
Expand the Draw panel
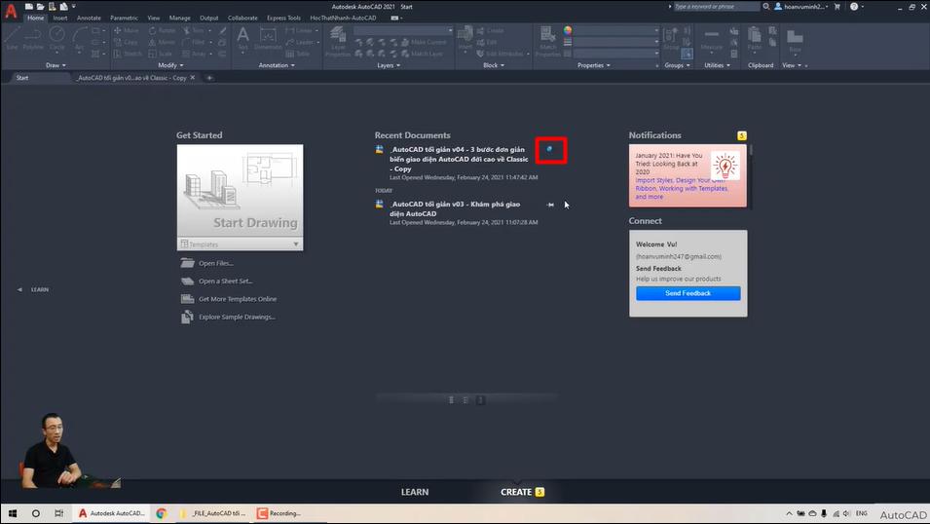(x=56, y=65)
